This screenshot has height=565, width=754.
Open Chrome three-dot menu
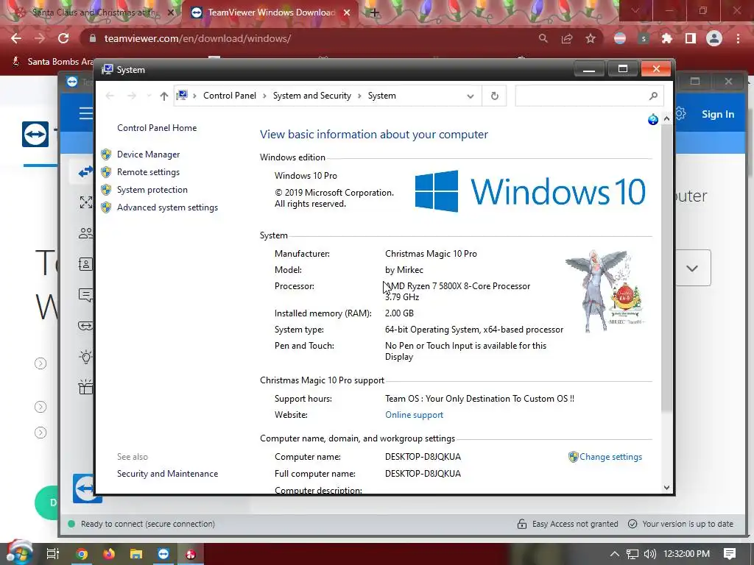(x=738, y=38)
